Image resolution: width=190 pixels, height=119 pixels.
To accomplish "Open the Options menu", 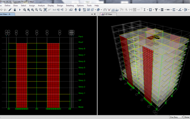I will click(80, 5).
